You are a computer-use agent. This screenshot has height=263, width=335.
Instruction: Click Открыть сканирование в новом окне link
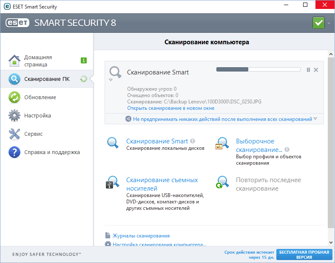tap(171, 108)
